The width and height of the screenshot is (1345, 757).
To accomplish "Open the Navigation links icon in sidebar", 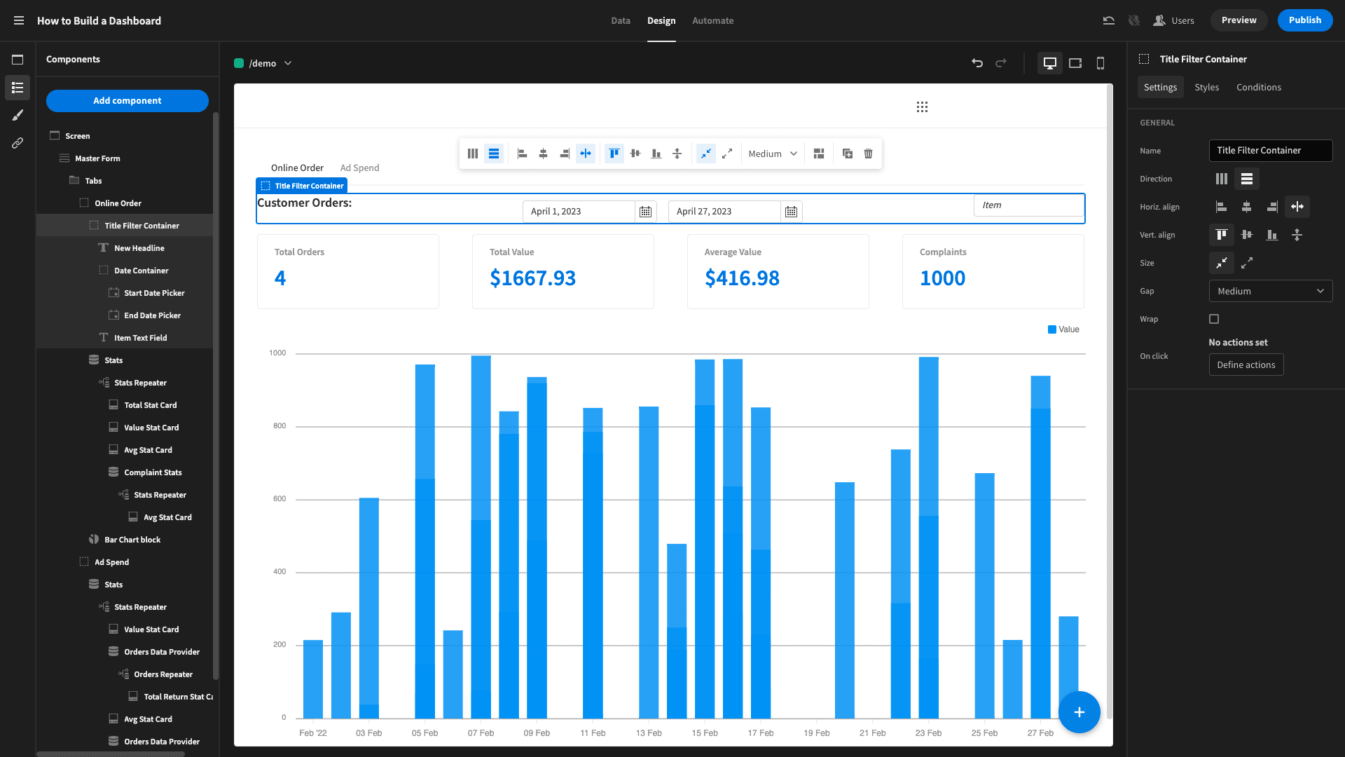I will [18, 143].
